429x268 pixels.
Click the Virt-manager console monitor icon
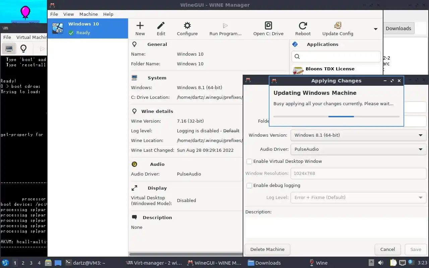9,49
